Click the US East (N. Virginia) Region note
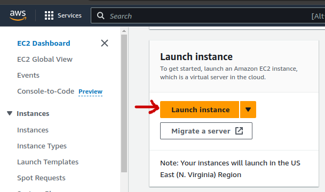Screen dimensions: 325x192 (x=231, y=169)
